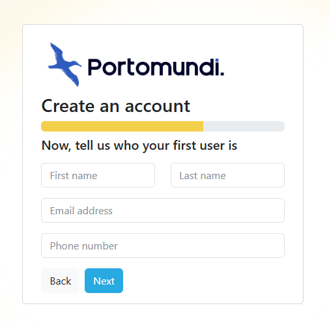The height and width of the screenshot is (323, 329).
Task: Click the blue bird logo icon
Action: 64,64
